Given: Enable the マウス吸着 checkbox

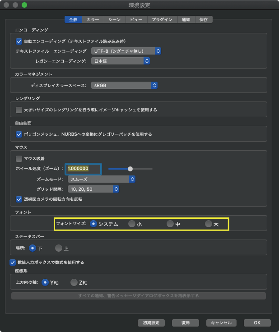Looking at the screenshot, I should [x=19, y=159].
